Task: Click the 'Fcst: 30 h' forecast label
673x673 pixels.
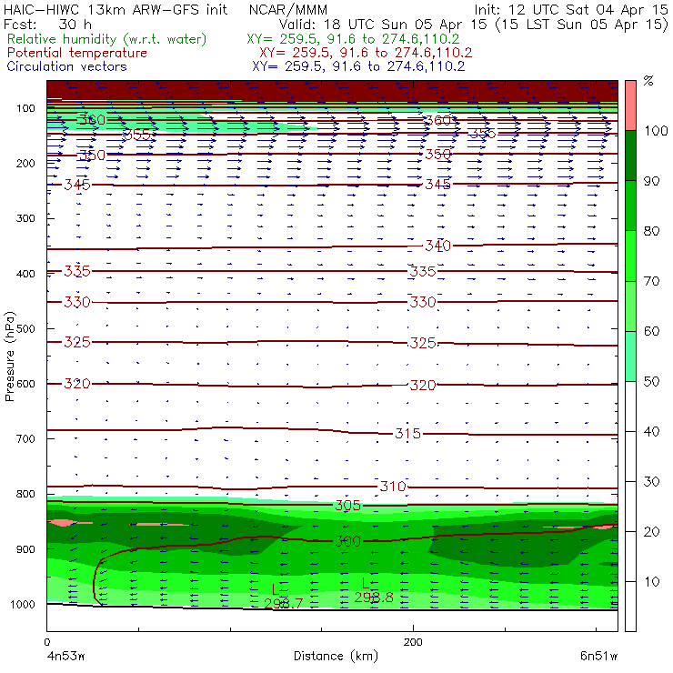Action: [x=47, y=24]
